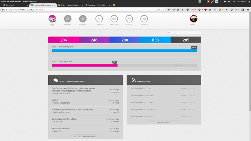Open Weekly Update 11/23 - 11/27
The height and width of the screenshot is (141, 251).
(143, 102)
